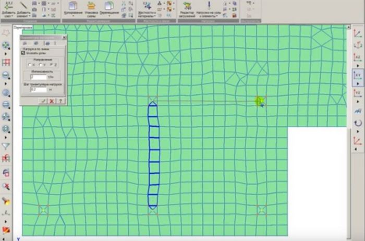Confirm load with green checkmark button
This screenshot has height=241, width=365.
(43, 101)
